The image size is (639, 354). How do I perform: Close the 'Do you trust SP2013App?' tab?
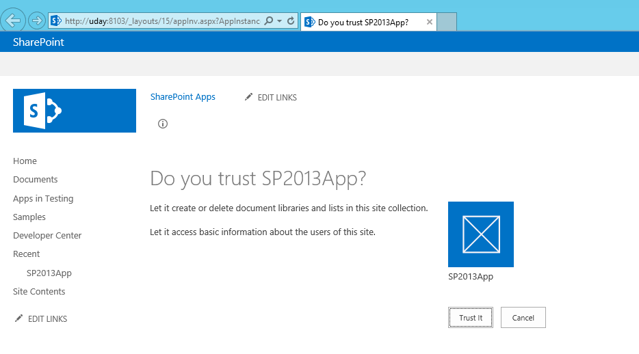(429, 22)
